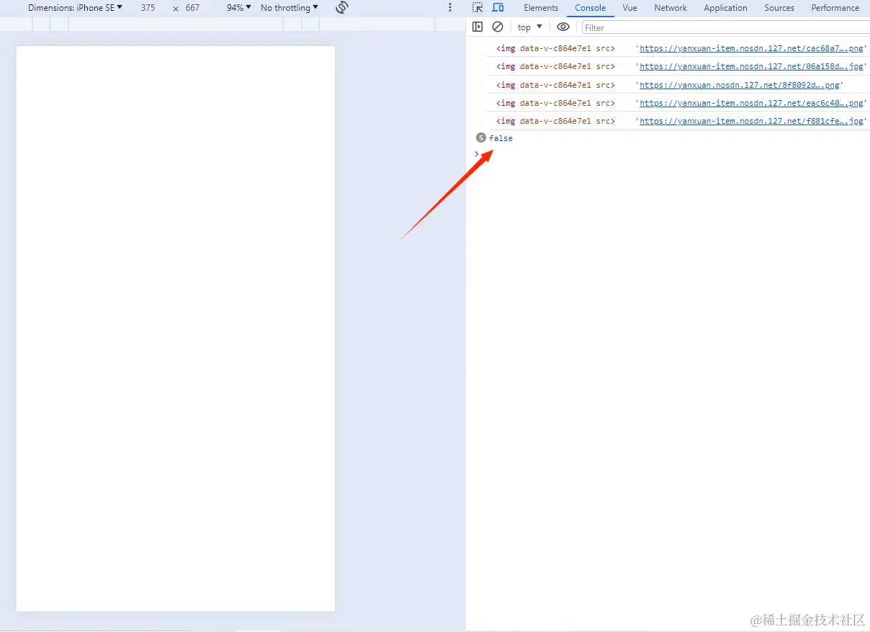This screenshot has height=632, width=870.
Task: Click the height field showing 667
Action: (192, 7)
